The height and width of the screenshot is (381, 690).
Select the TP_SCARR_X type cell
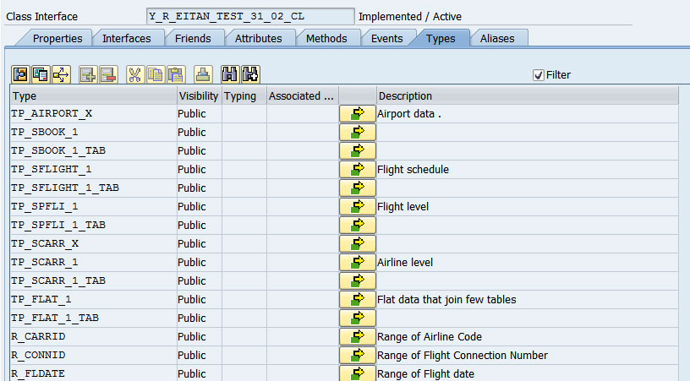[93, 243]
